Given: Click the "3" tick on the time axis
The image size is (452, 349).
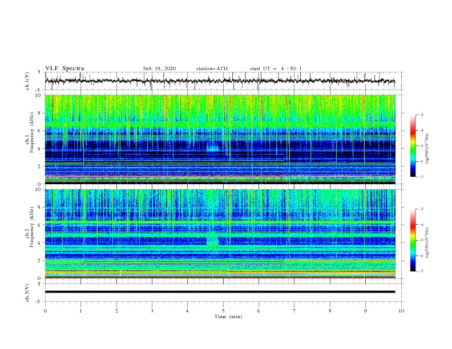Looking at the screenshot, I should click(x=152, y=311).
